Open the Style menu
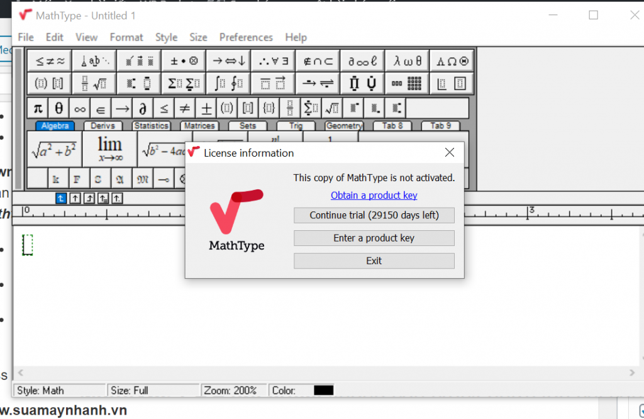644x419 pixels. click(166, 37)
